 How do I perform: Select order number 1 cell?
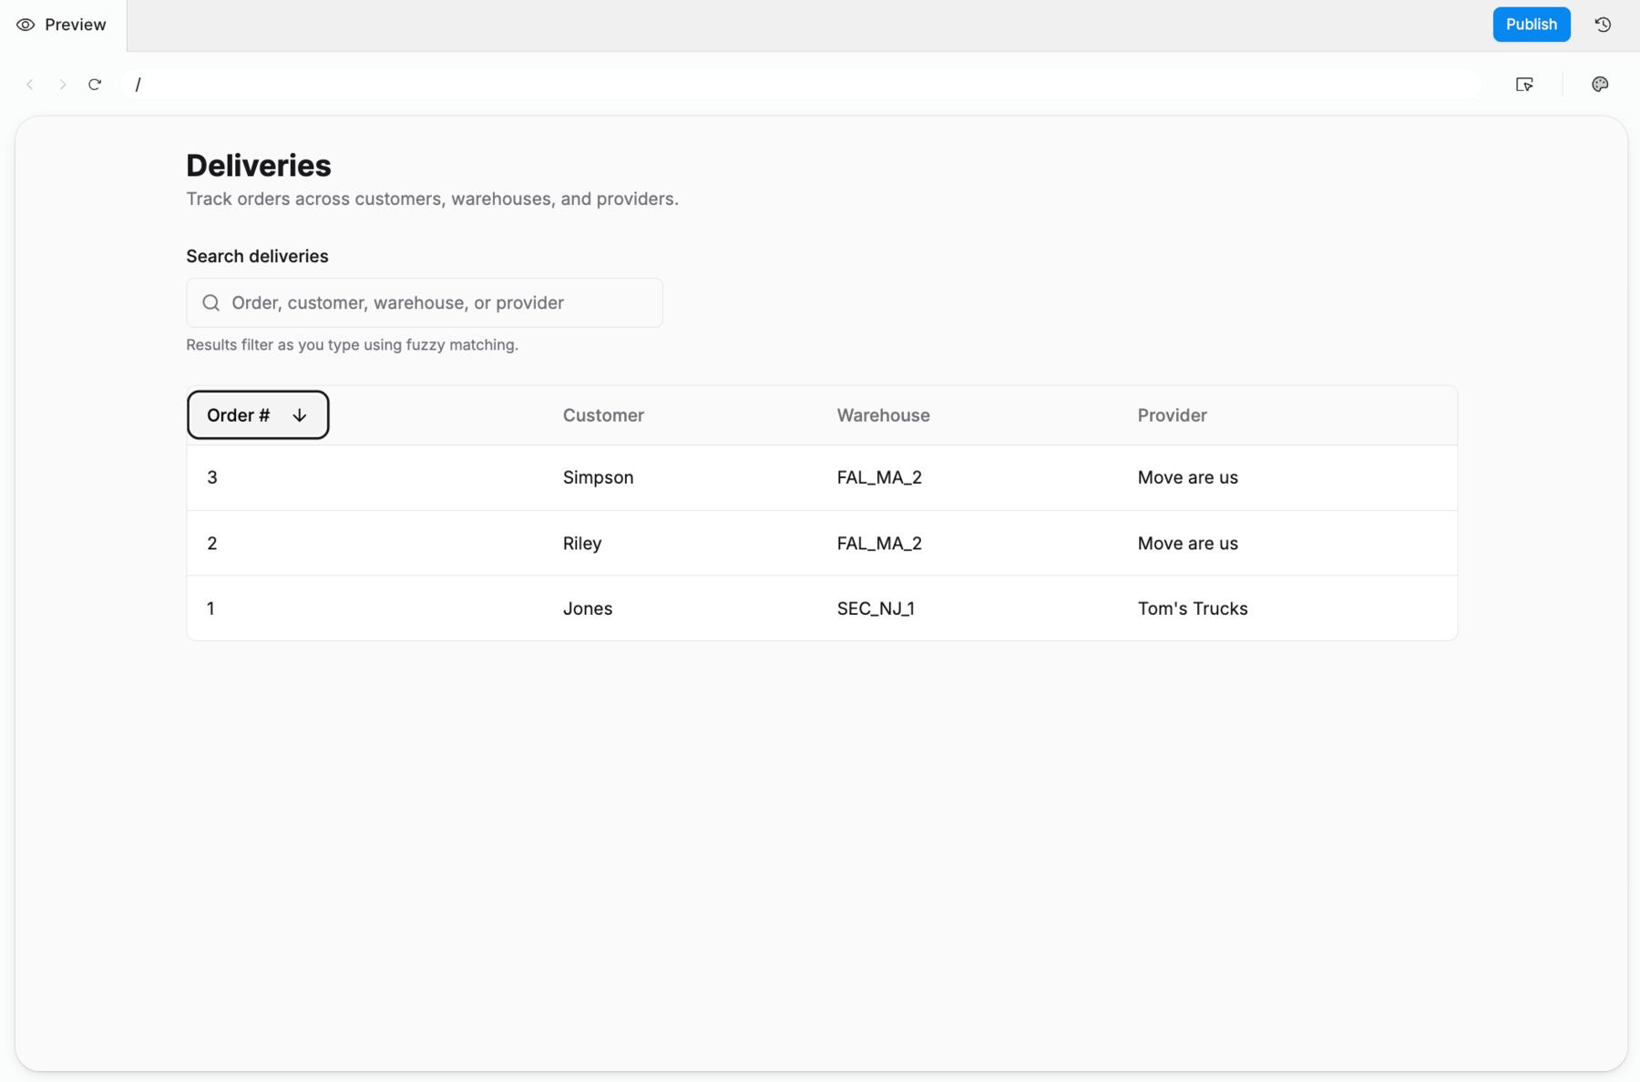210,608
